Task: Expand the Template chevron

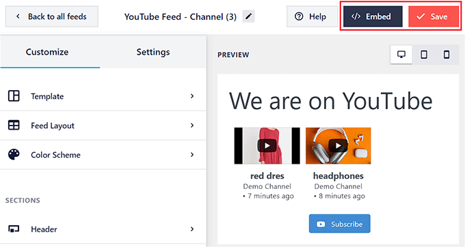Action: tap(192, 96)
